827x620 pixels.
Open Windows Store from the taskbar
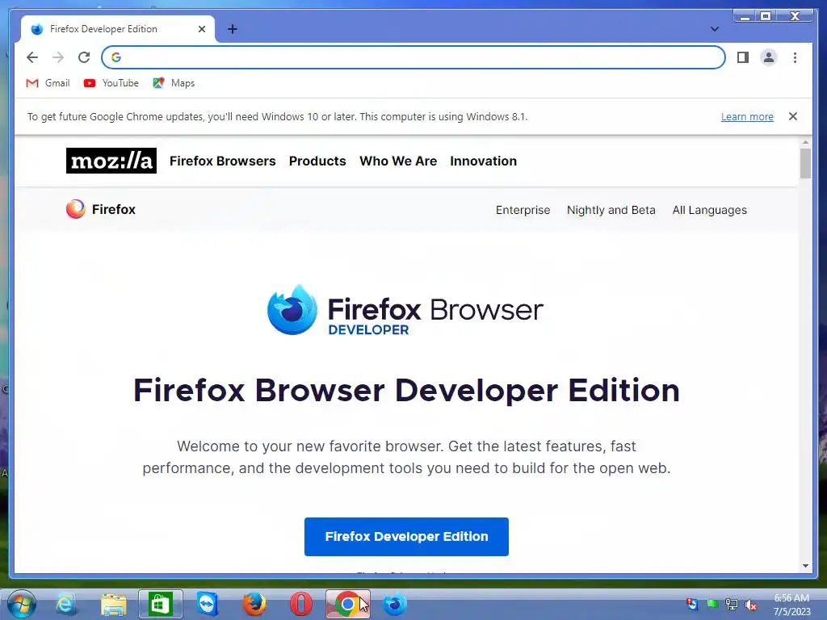coord(161,604)
